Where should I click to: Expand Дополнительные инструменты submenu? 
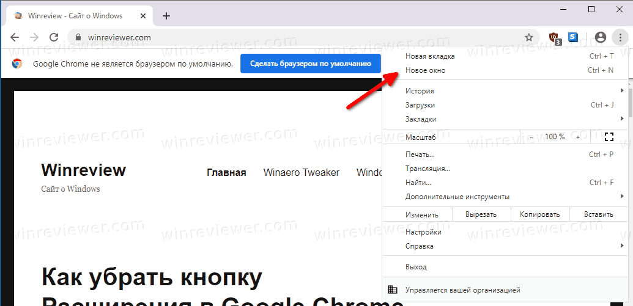[505, 197]
